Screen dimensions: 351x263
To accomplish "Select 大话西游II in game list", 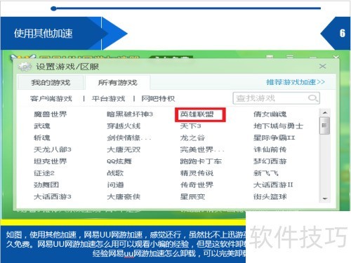I will click(x=273, y=185).
